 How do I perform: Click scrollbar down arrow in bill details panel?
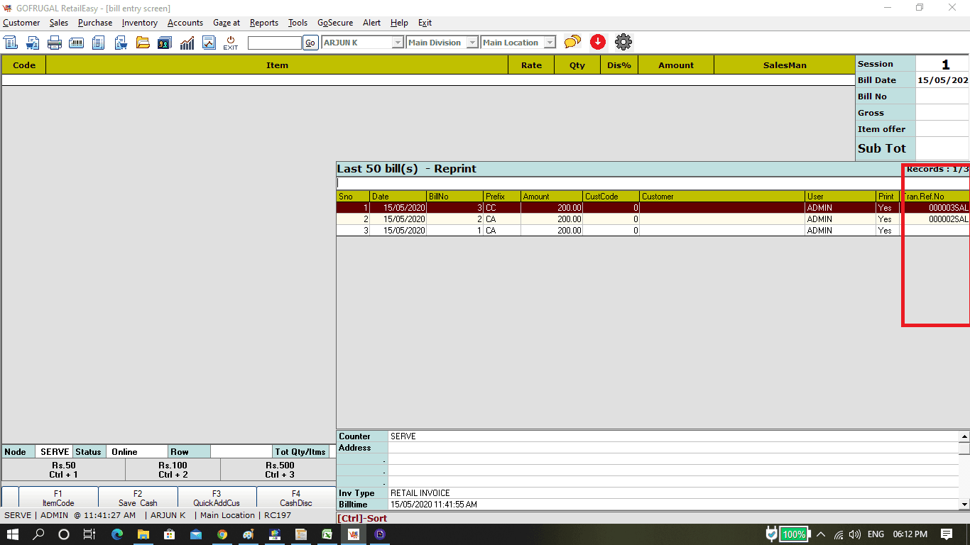[x=964, y=505]
